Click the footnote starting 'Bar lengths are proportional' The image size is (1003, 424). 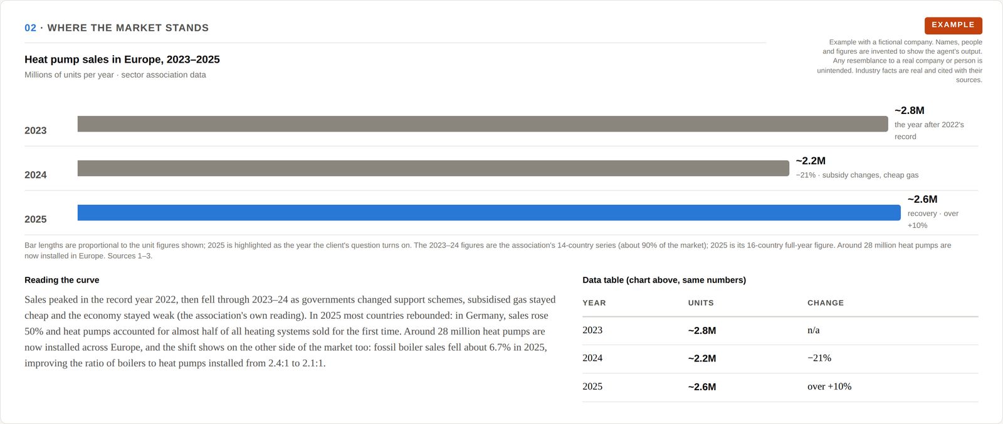pyautogui.click(x=488, y=251)
